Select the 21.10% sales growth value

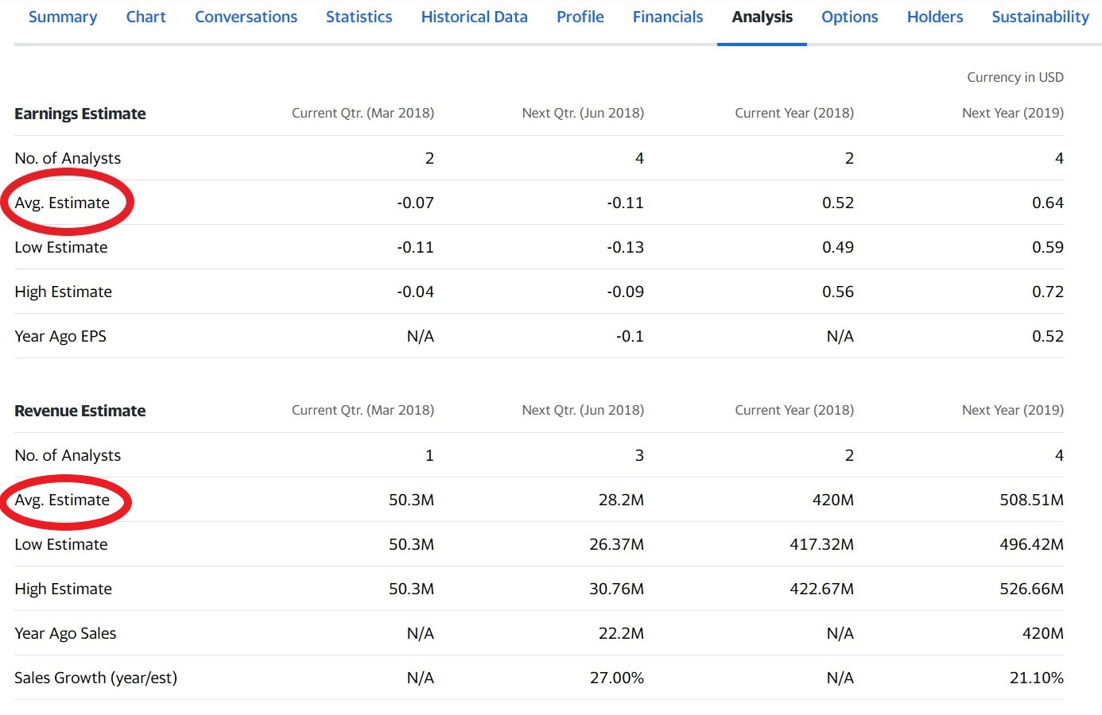click(1036, 678)
